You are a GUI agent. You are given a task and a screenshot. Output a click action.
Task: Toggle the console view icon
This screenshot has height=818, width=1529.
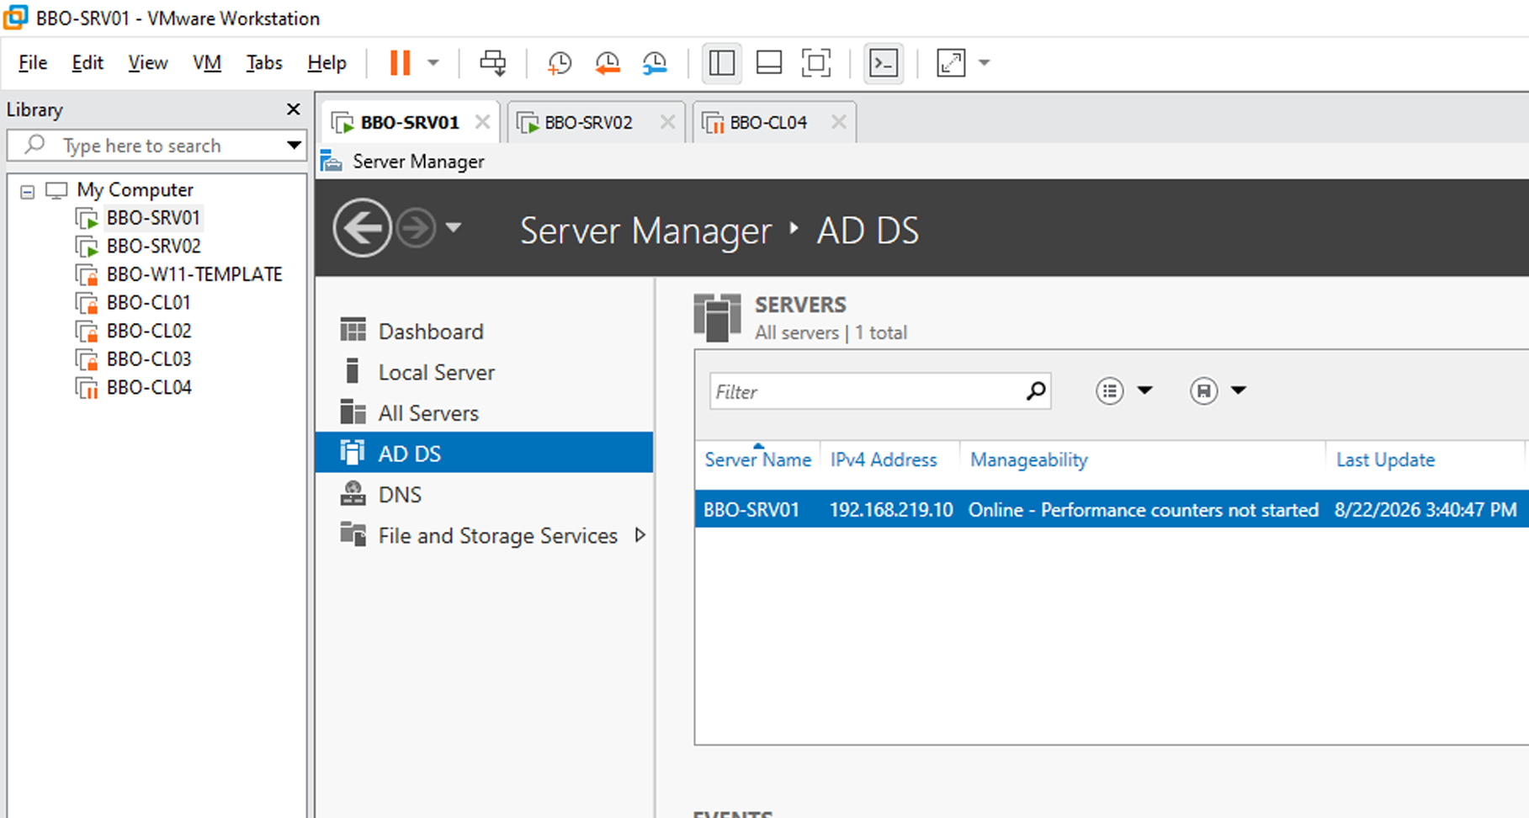pos(884,63)
